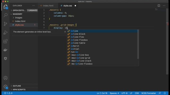Select the 'inline-flex' suggestion
170x95 pixels.
102,37
